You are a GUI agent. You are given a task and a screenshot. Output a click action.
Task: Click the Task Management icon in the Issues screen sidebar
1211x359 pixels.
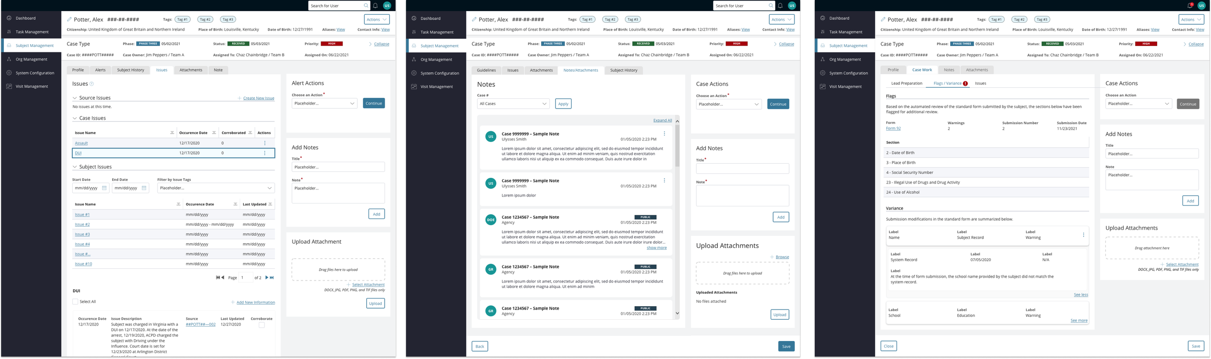tap(9, 31)
